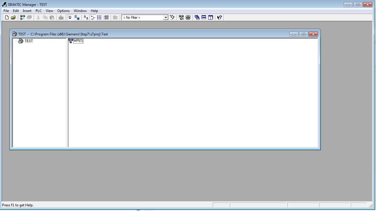Open the View menu
This screenshot has width=376, height=211.
tap(50, 11)
